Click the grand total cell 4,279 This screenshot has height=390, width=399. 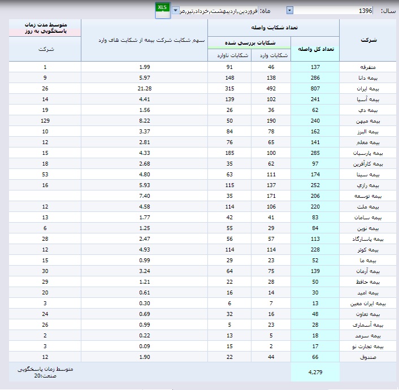(x=315, y=372)
